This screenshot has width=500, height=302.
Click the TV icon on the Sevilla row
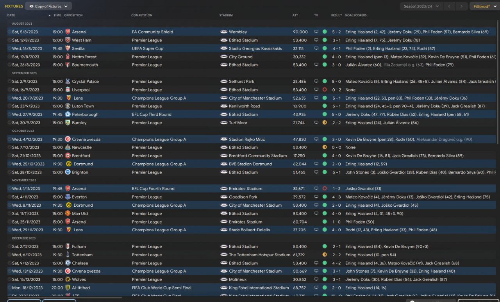[x=316, y=48]
